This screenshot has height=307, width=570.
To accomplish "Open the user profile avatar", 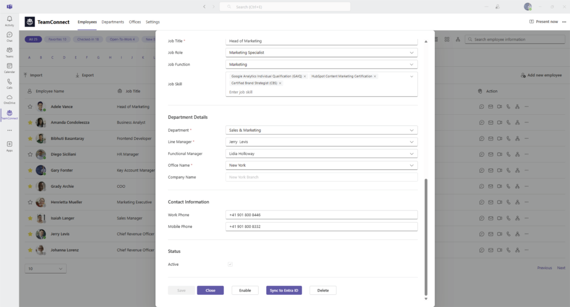I will pos(528,7).
